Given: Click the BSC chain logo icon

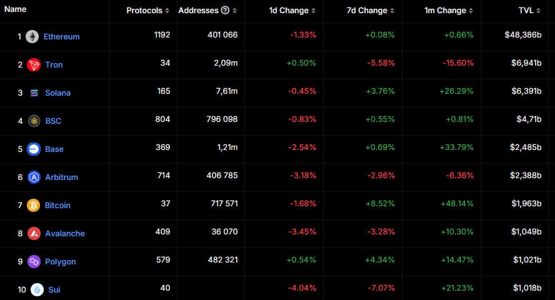Looking at the screenshot, I should click(34, 121).
